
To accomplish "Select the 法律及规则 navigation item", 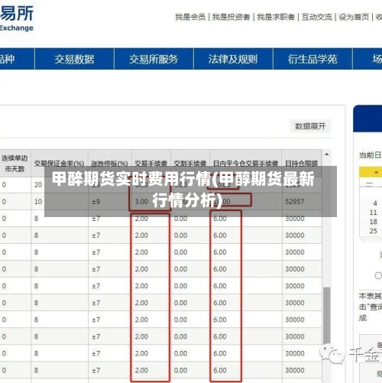I will pyautogui.click(x=233, y=59).
